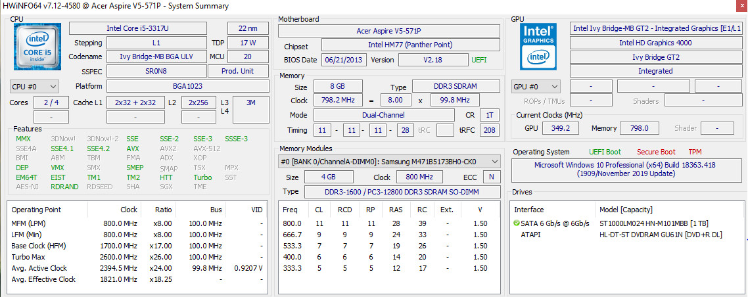The width and height of the screenshot is (748, 297).
Task: Click the ECC N value
Action: [492, 177]
